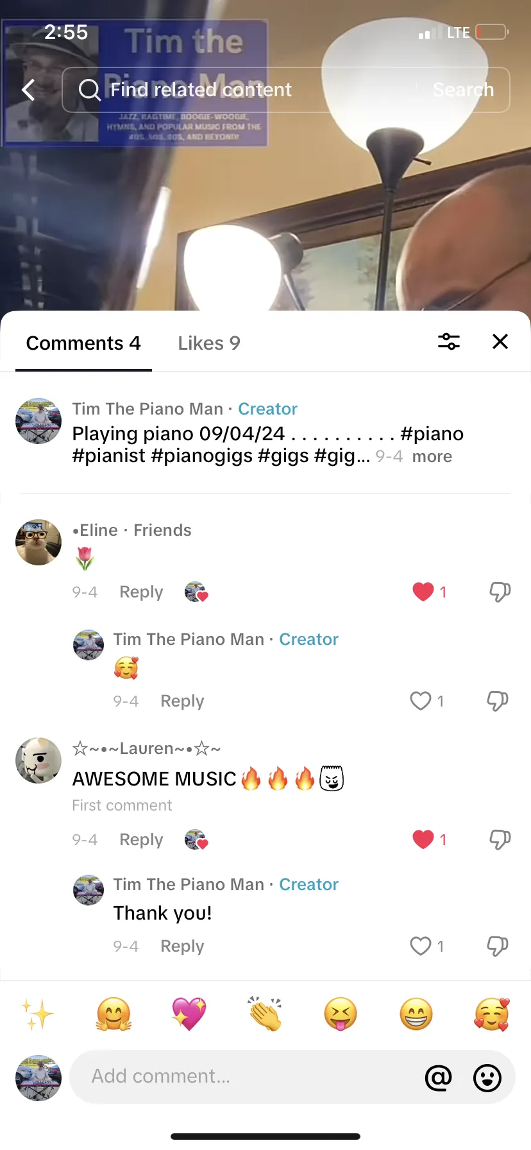Insert the sparkles emoji

pos(38,1014)
